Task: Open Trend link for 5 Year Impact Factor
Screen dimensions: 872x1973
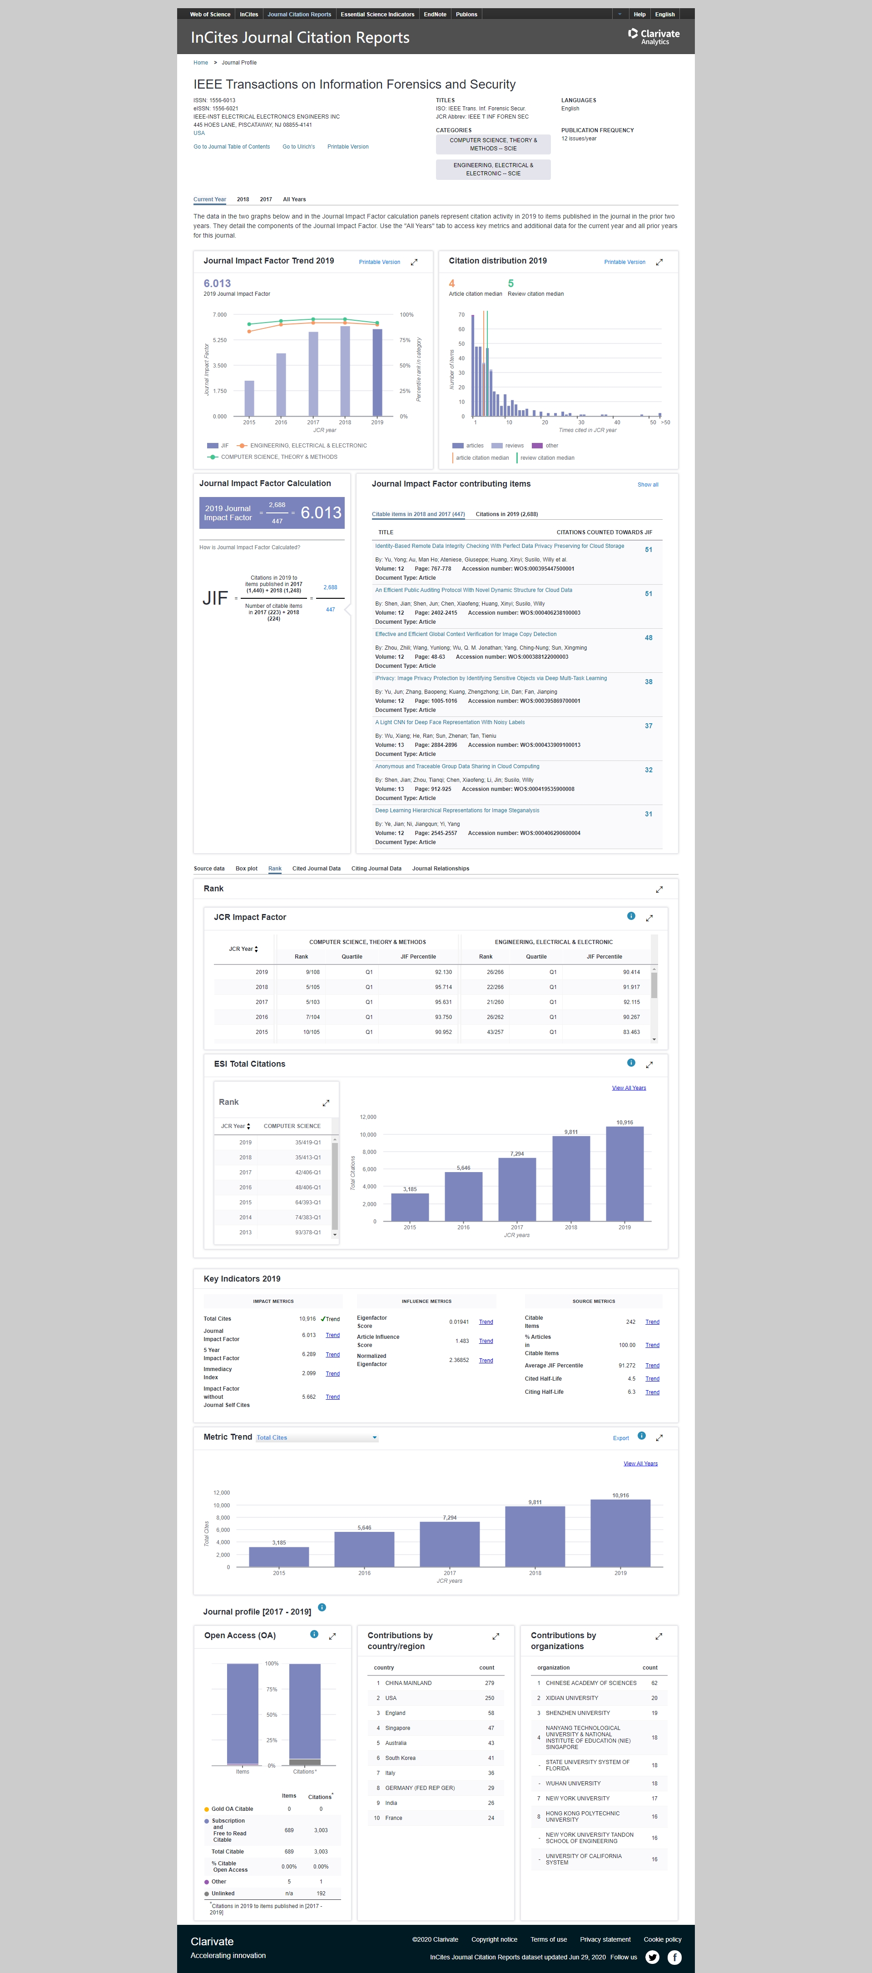Action: [x=332, y=1354]
